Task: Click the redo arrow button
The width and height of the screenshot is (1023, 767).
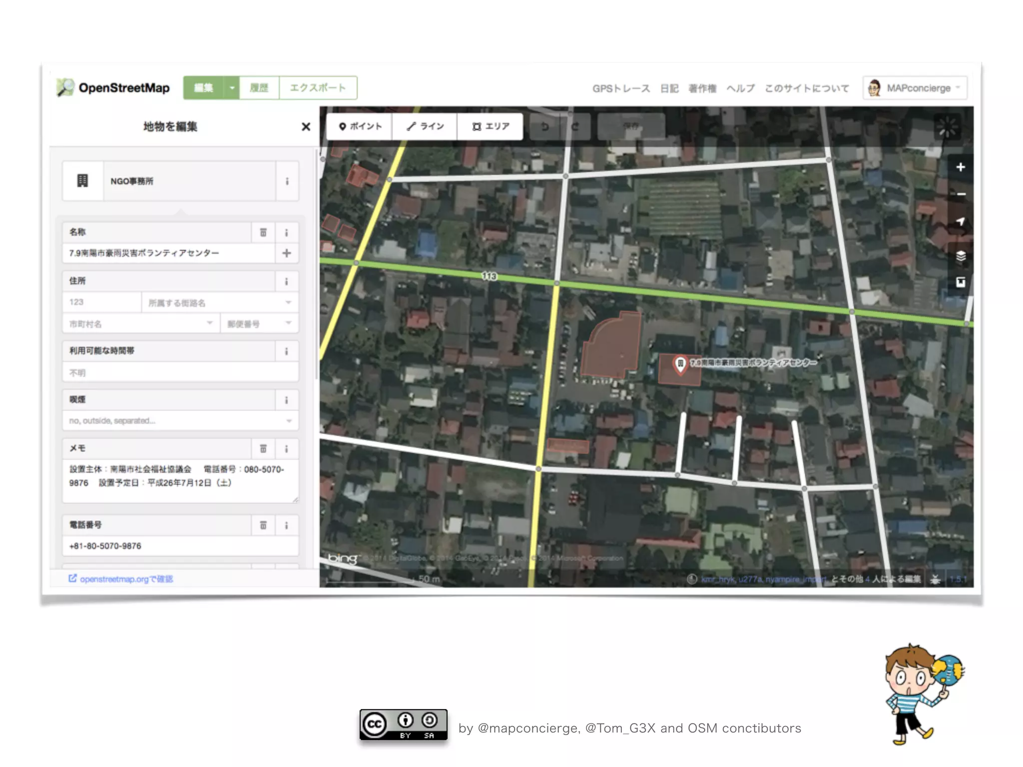Action: coord(575,127)
